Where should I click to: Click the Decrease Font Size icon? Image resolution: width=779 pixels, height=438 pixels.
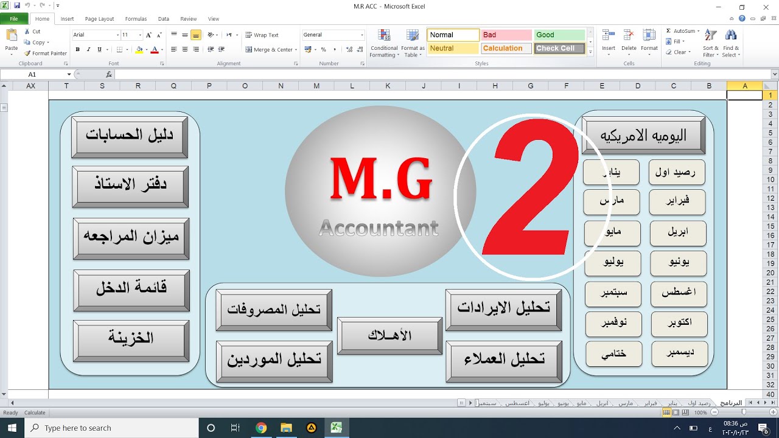click(158, 35)
